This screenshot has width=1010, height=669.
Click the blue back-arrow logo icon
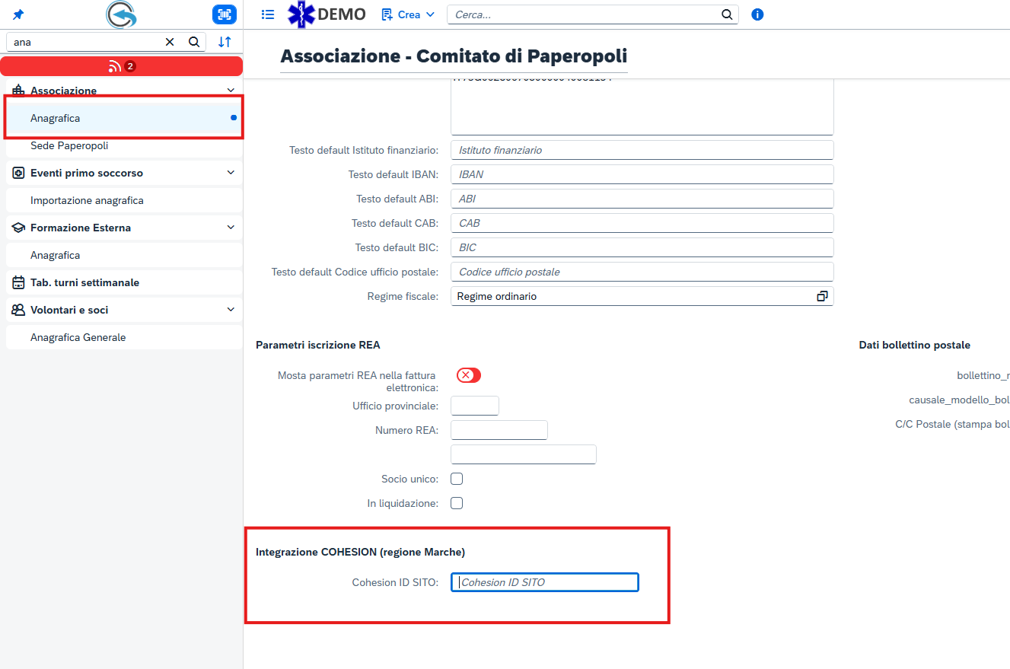[122, 14]
